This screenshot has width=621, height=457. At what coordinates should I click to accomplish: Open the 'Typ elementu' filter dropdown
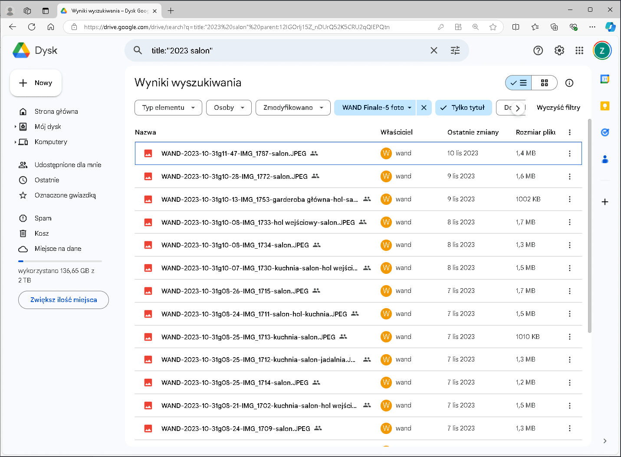pos(168,108)
